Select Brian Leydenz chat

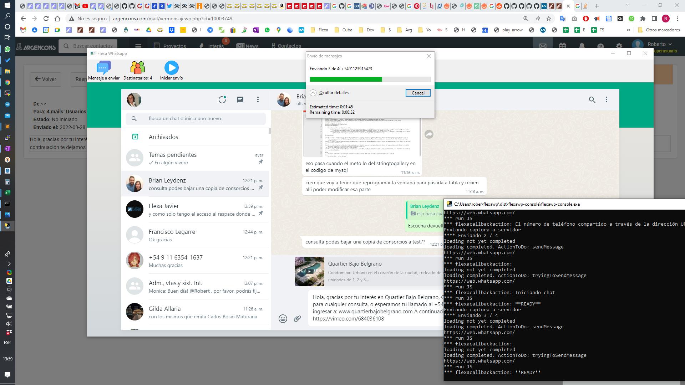point(196,184)
